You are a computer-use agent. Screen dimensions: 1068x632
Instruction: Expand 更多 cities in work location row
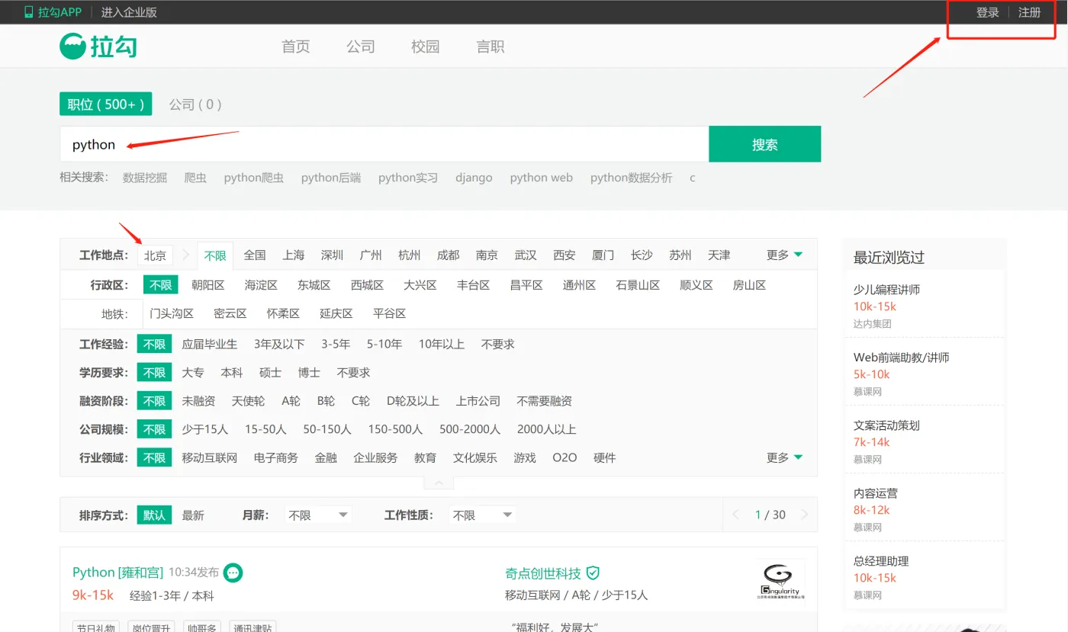(784, 255)
